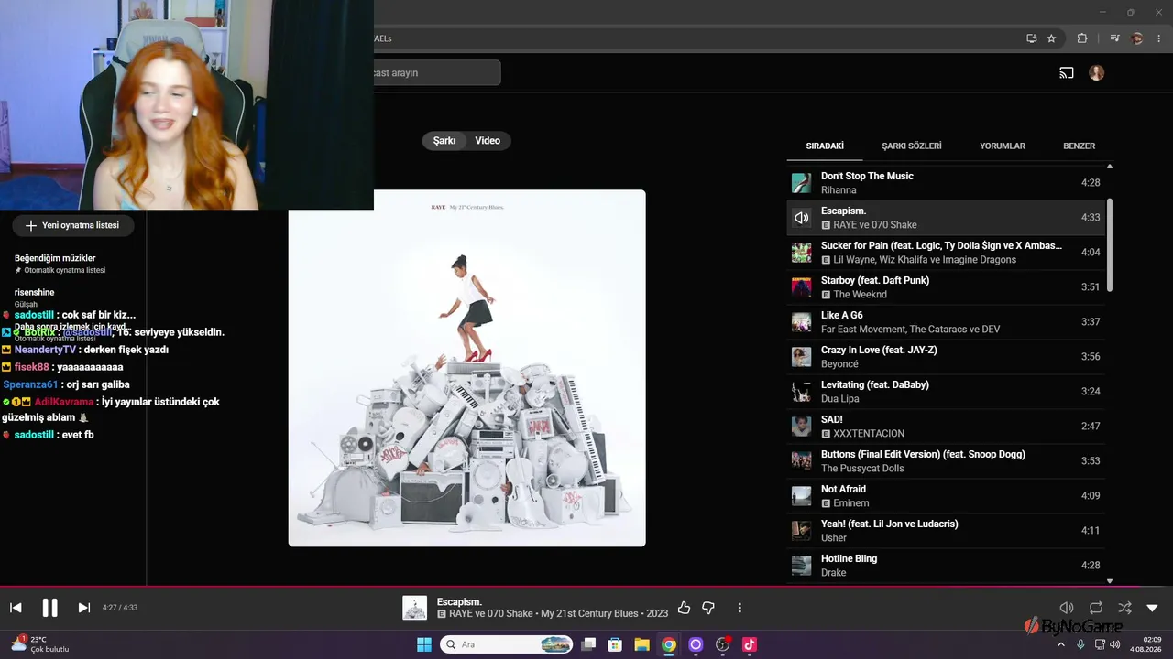Open the Windows Start menu

pos(424,644)
